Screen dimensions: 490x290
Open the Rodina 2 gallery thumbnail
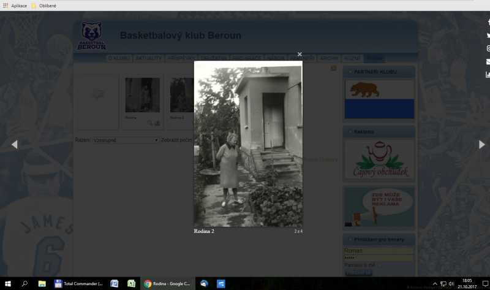[x=182, y=95]
